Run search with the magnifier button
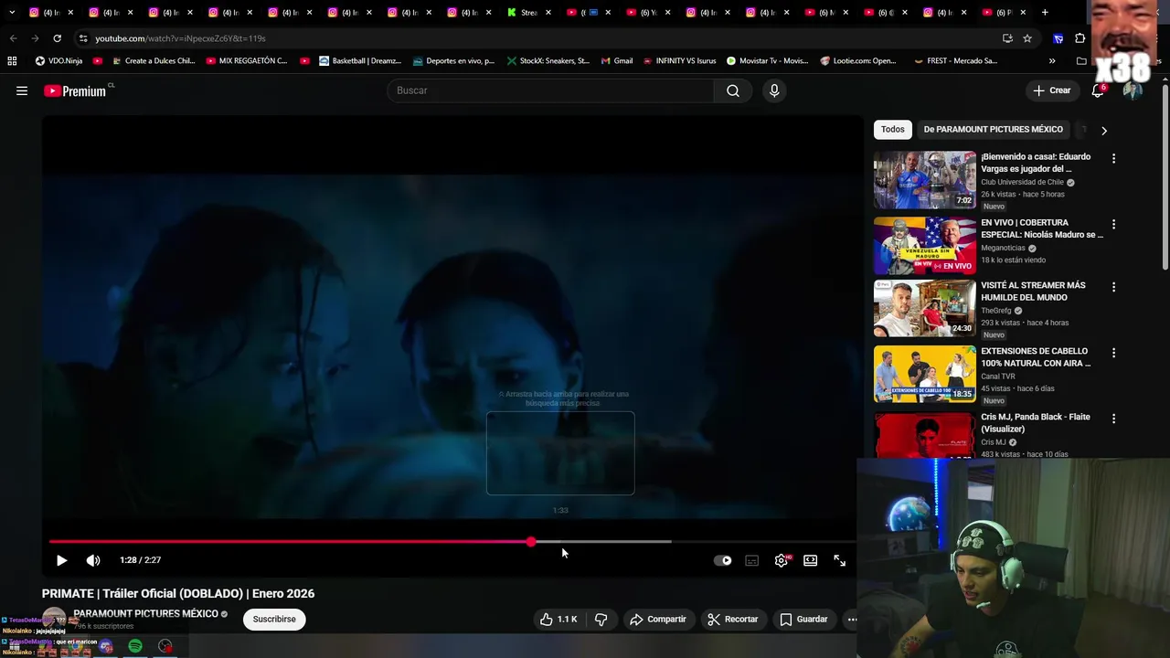This screenshot has height=658, width=1170. [733, 90]
